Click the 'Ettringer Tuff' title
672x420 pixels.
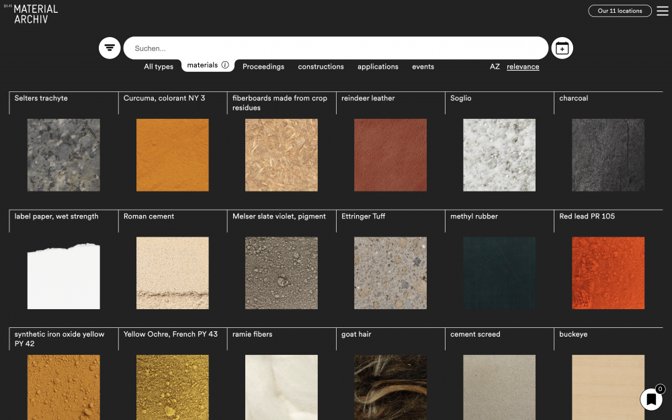363,216
